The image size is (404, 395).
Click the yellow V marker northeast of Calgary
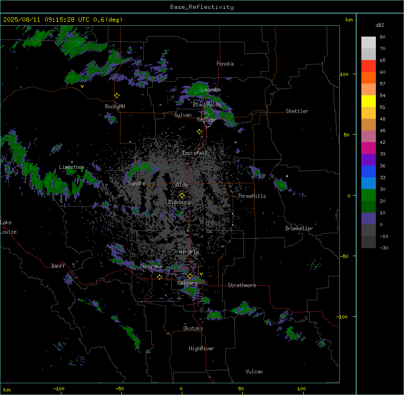pyautogui.click(x=201, y=274)
